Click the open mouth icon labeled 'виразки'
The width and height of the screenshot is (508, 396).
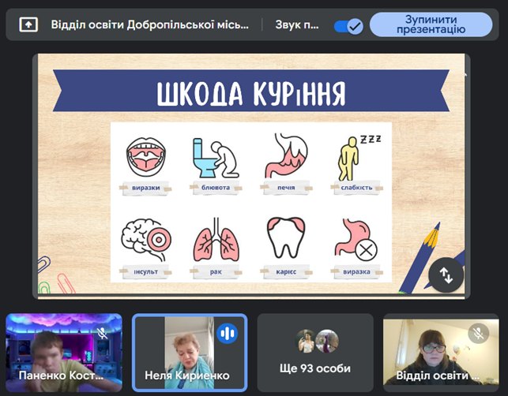tap(147, 156)
